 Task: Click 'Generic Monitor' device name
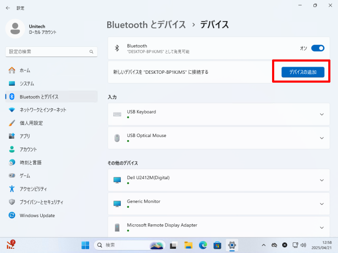[144, 201]
